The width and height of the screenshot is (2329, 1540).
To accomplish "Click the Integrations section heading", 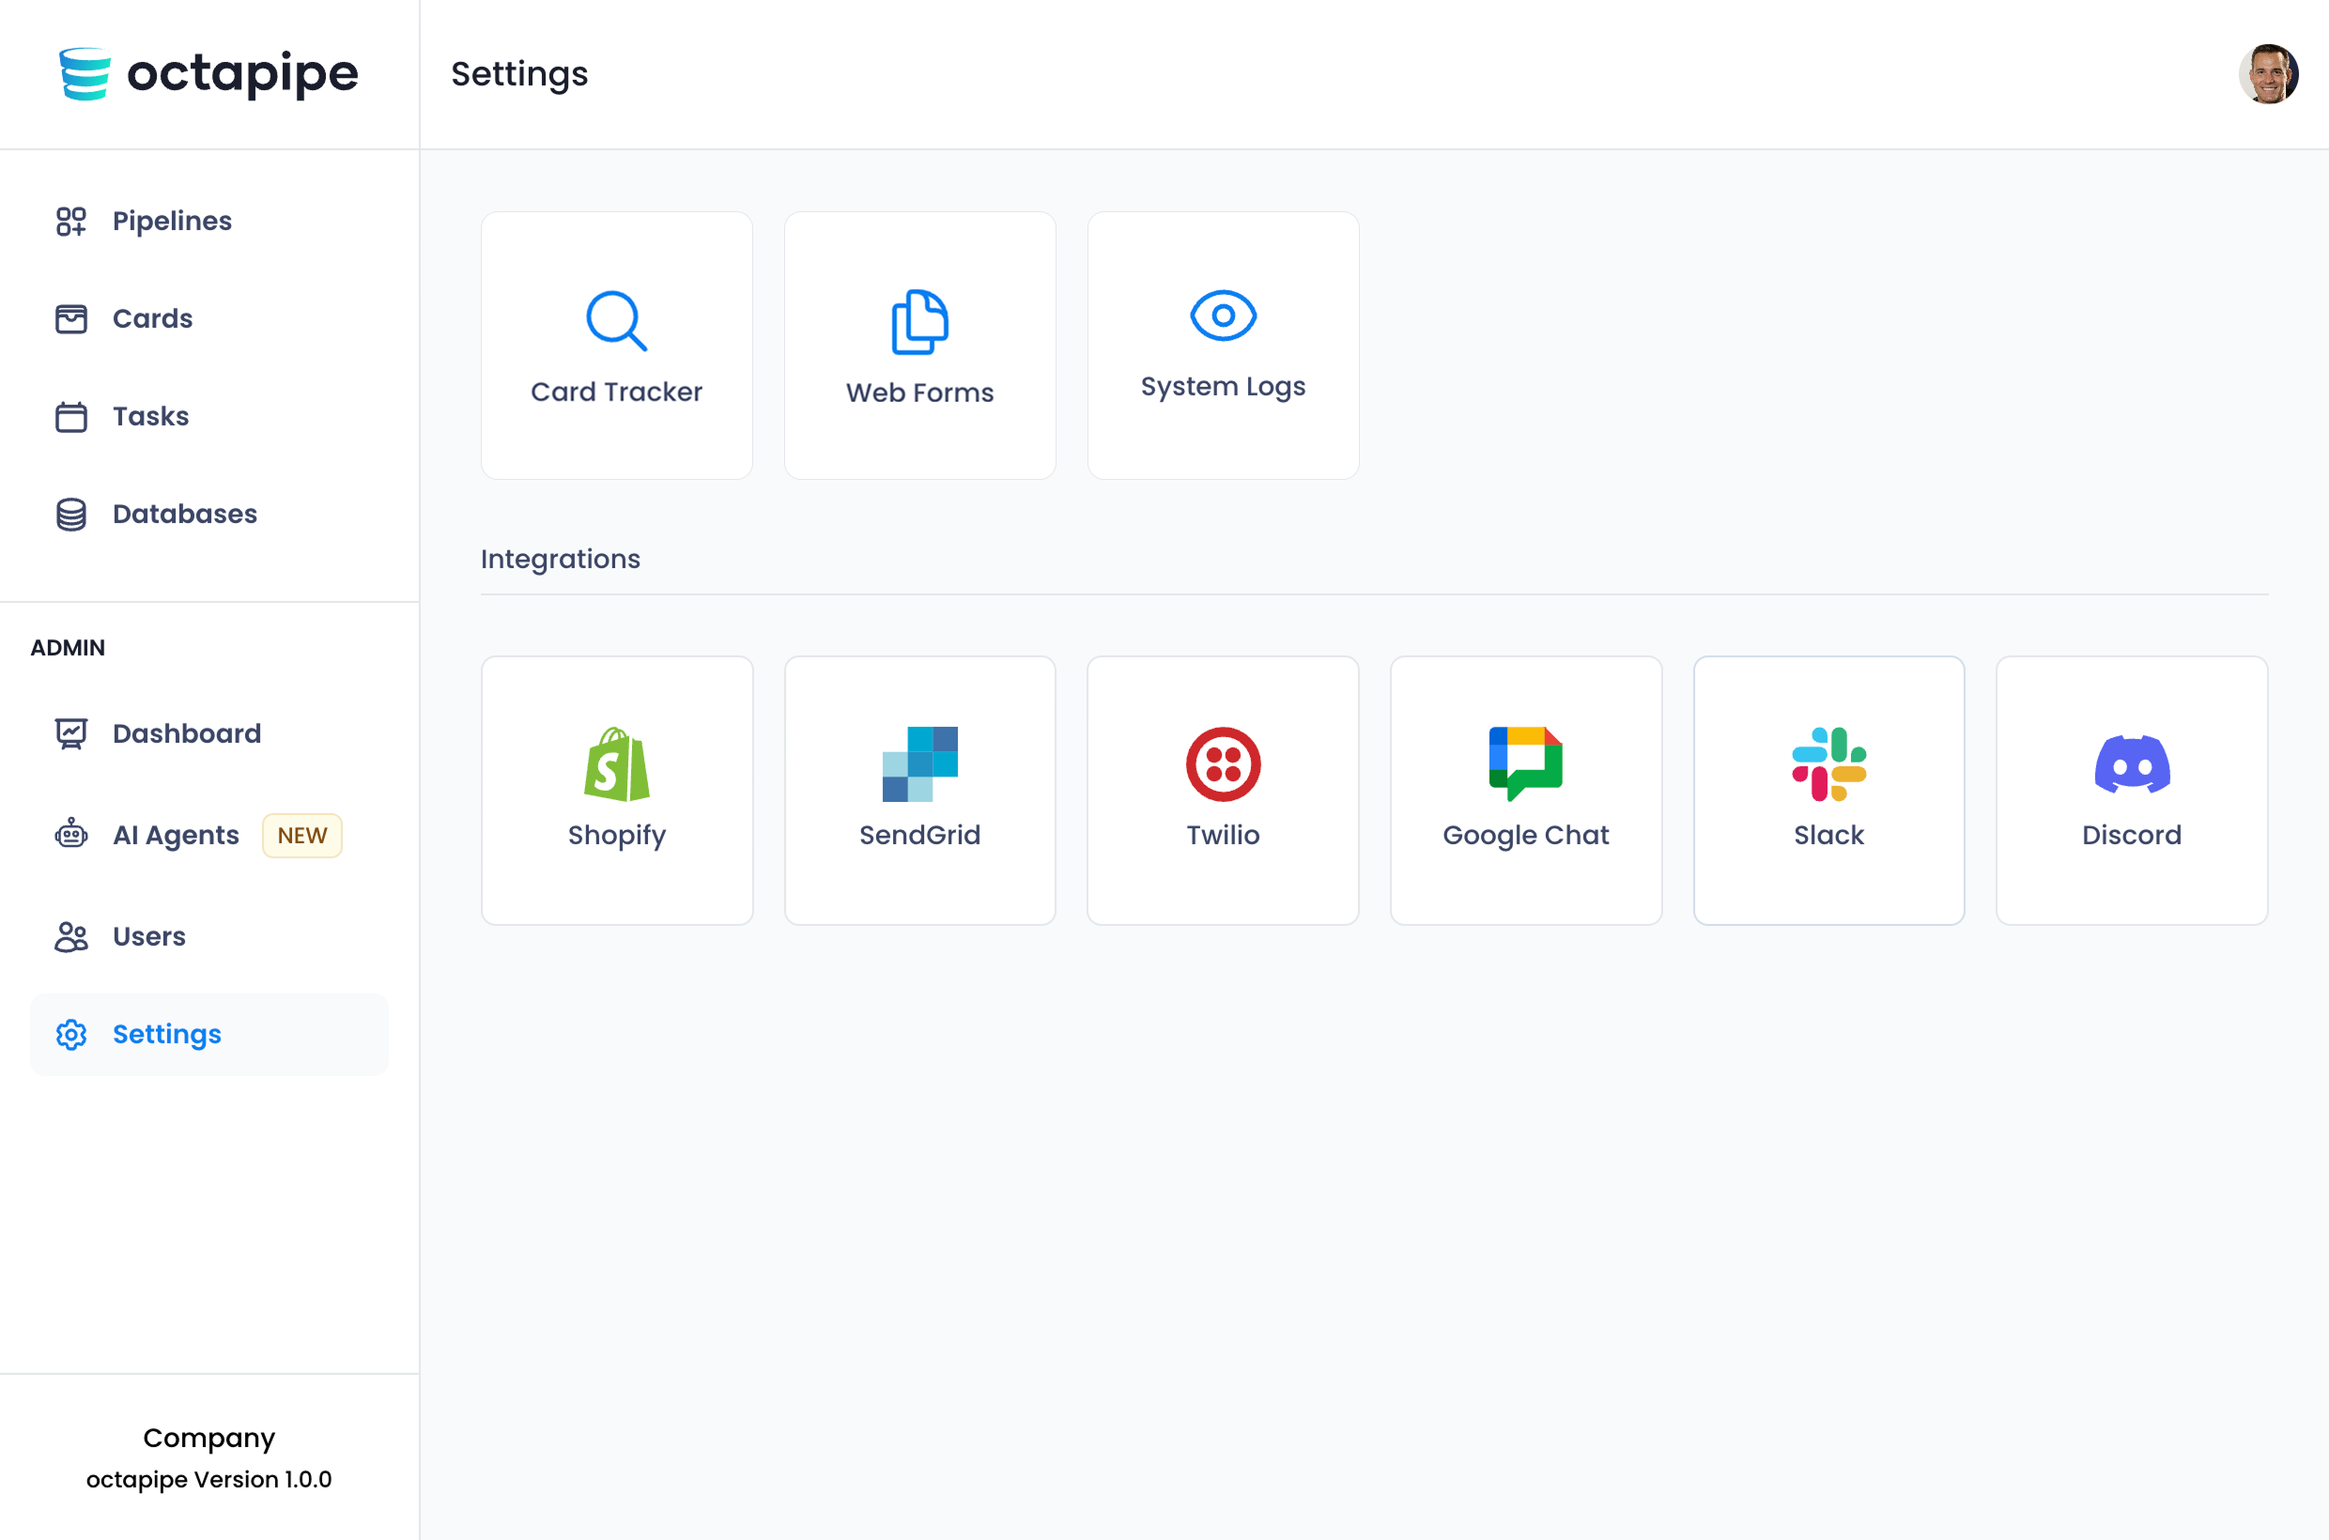I will point(560,560).
